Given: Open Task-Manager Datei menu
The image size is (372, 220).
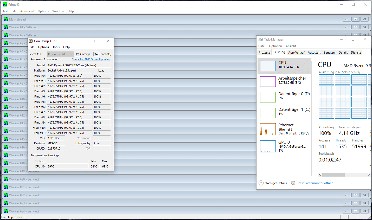Looking at the screenshot, I should [x=262, y=46].
